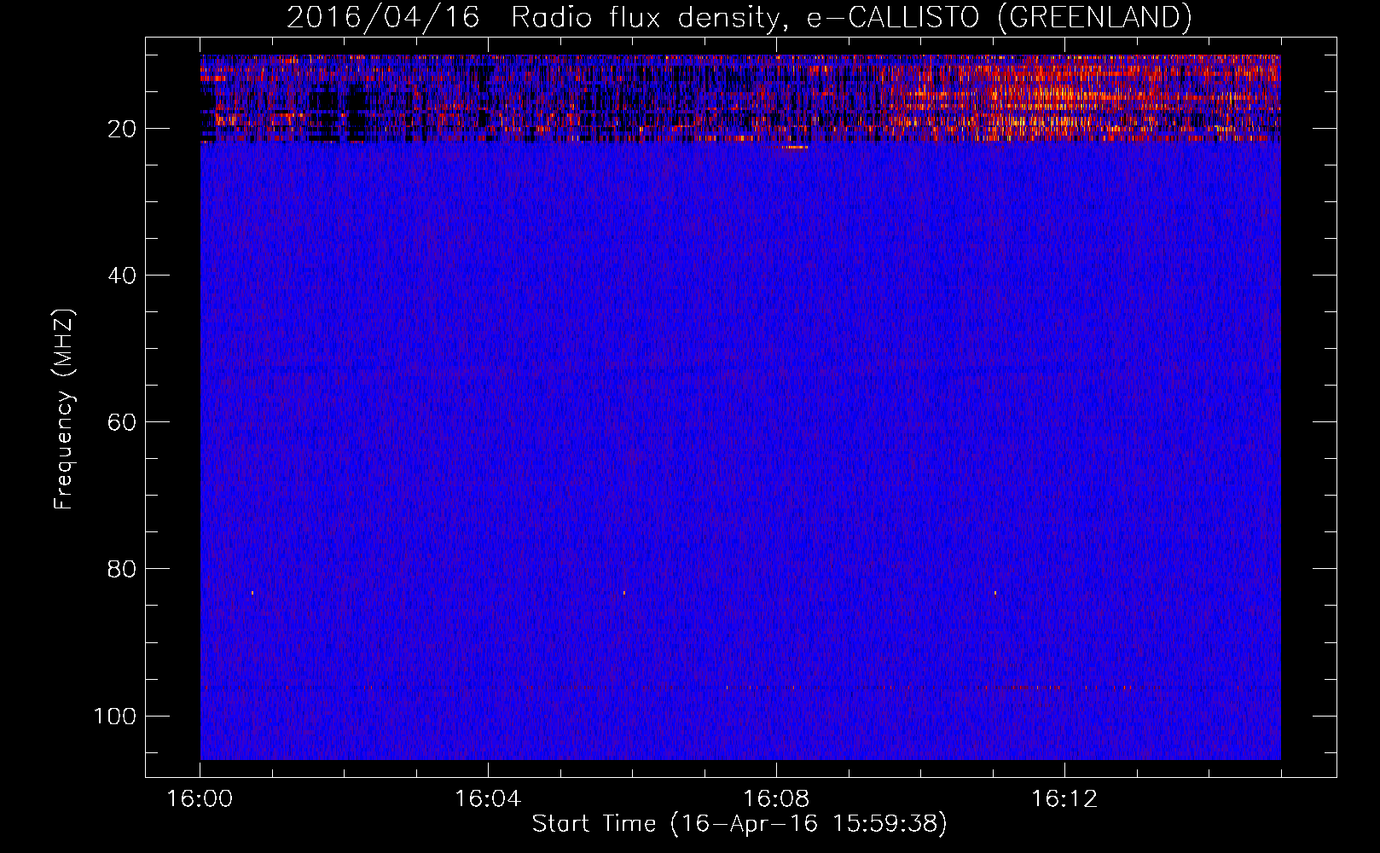The image size is (1380, 853).
Task: Click the 20 frequency tick label
Action: [122, 129]
